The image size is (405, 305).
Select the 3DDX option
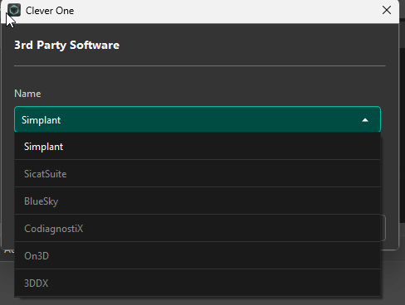(198, 283)
